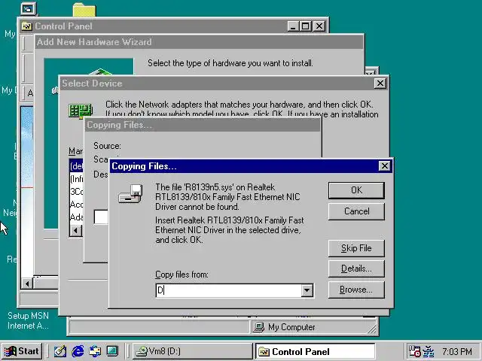Open the Setup MSN Internet Access shortcut
This screenshot has width=482, height=361.
point(28,320)
